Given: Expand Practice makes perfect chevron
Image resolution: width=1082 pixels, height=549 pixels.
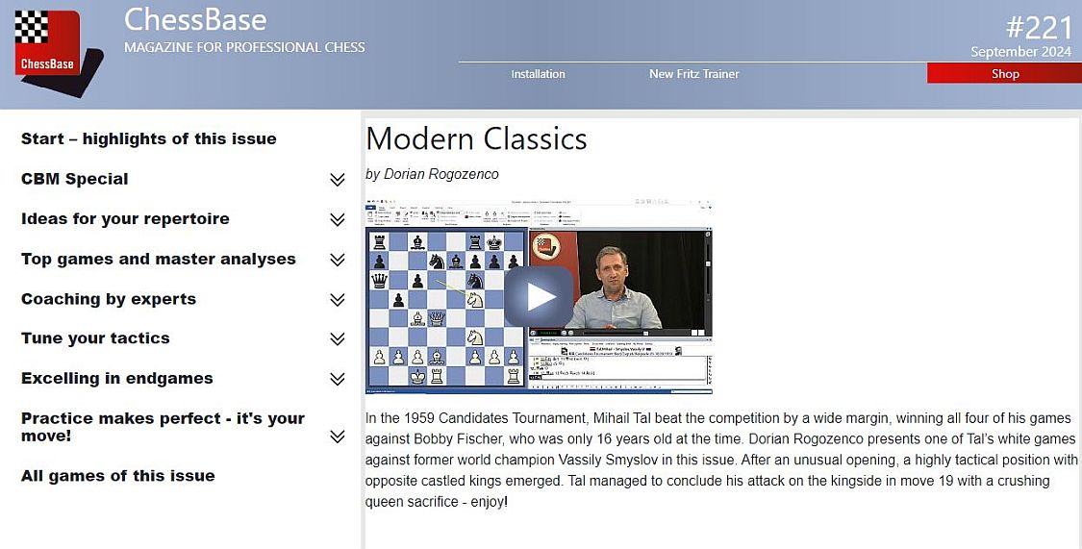Looking at the screenshot, I should (337, 437).
